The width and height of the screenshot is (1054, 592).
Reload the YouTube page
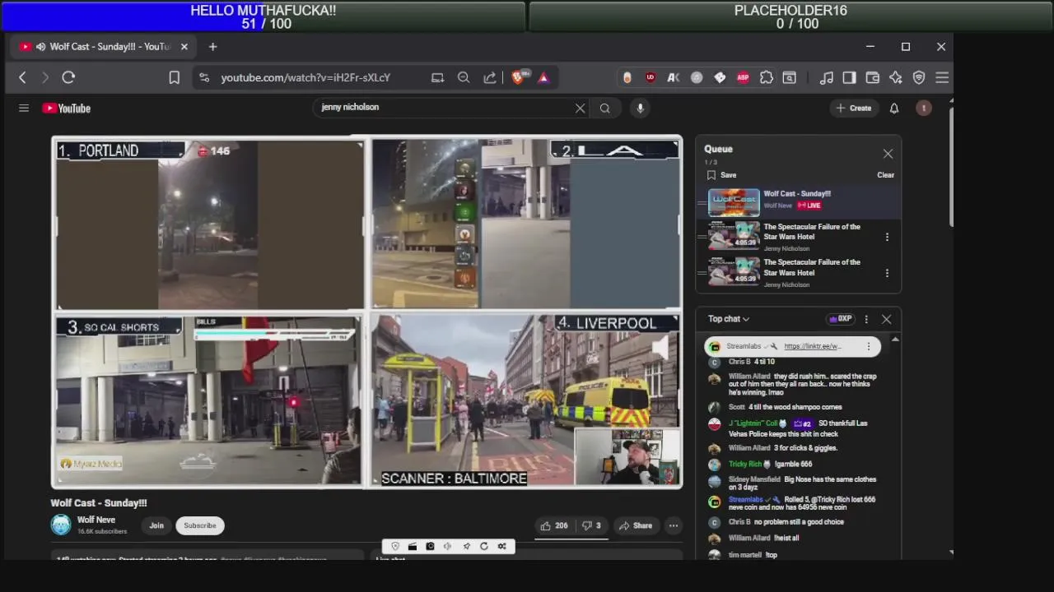point(68,77)
